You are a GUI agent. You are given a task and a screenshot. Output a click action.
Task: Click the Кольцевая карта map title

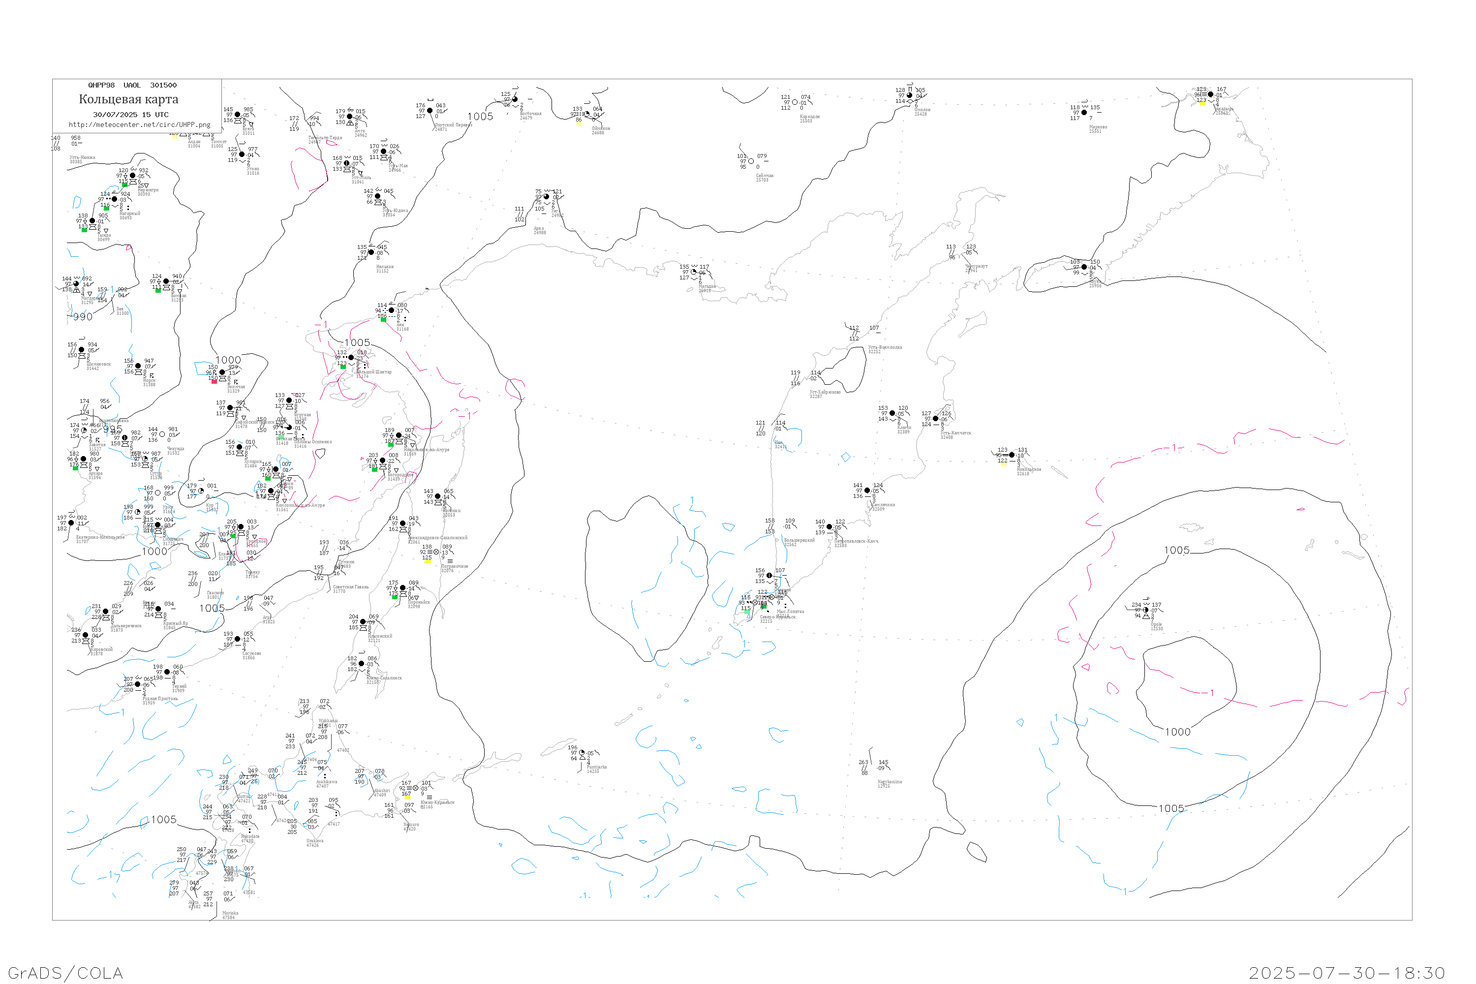pyautogui.click(x=128, y=99)
